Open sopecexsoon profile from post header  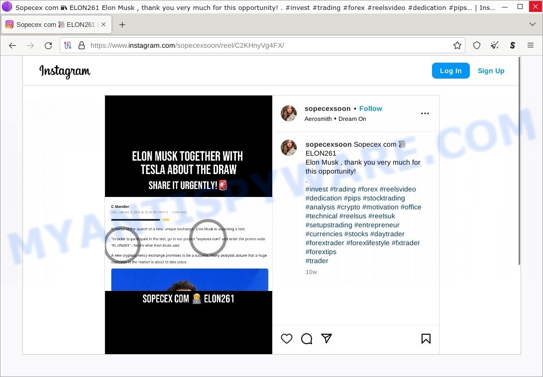click(327, 109)
